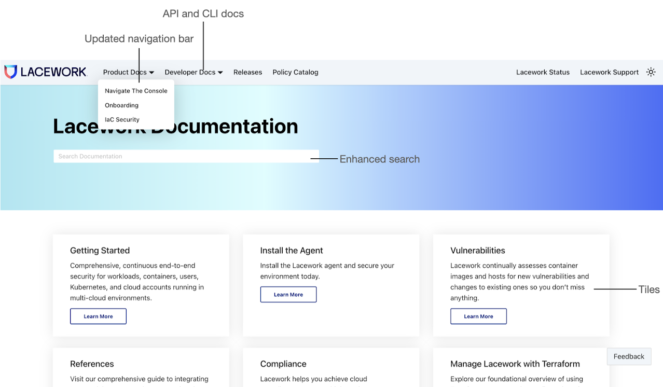Open the Policy Catalog link
Screen dimensions: 663x387
(295, 72)
